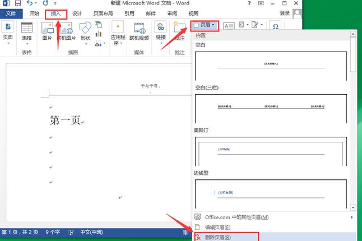
Task: Open the 页眉 header dropdown button
Action: 205,25
